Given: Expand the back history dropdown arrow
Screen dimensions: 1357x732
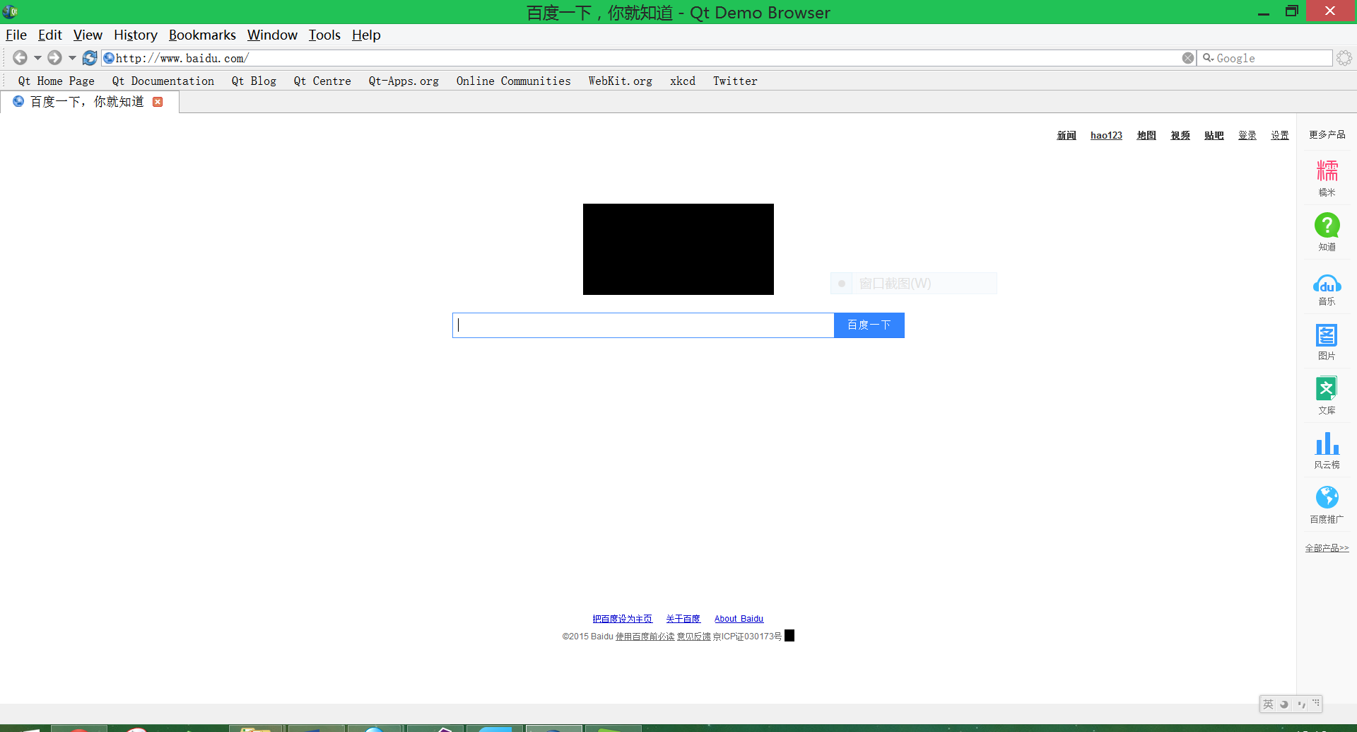Looking at the screenshot, I should tap(37, 58).
